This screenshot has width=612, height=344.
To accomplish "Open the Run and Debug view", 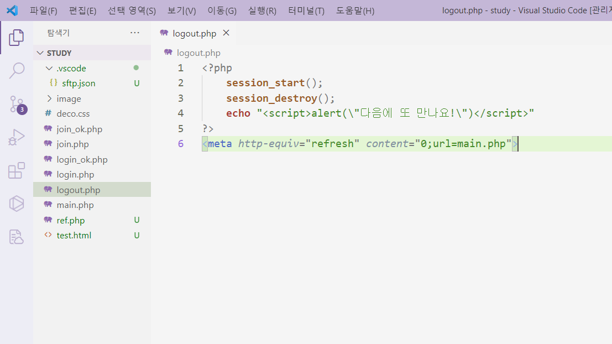I will pos(17,138).
